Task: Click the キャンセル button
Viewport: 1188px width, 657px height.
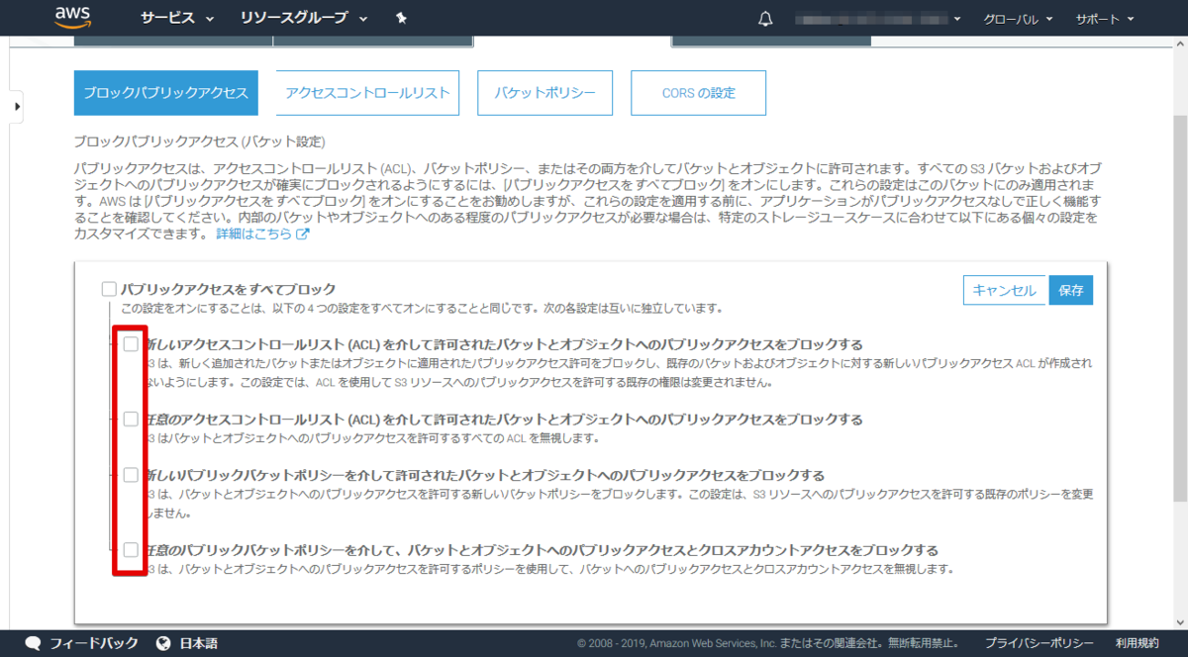Action: [1005, 290]
